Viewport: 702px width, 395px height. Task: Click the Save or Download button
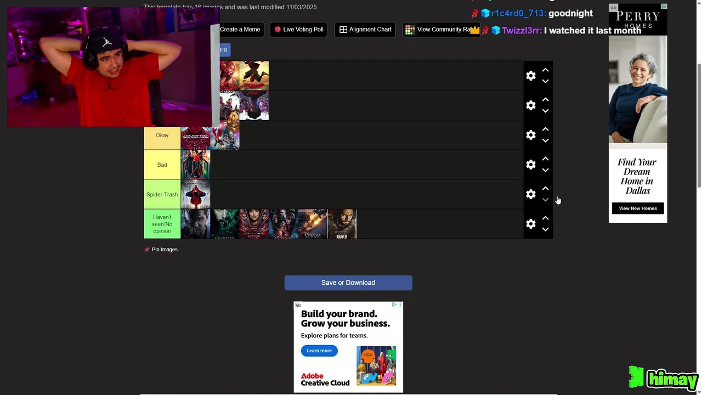pos(348,283)
